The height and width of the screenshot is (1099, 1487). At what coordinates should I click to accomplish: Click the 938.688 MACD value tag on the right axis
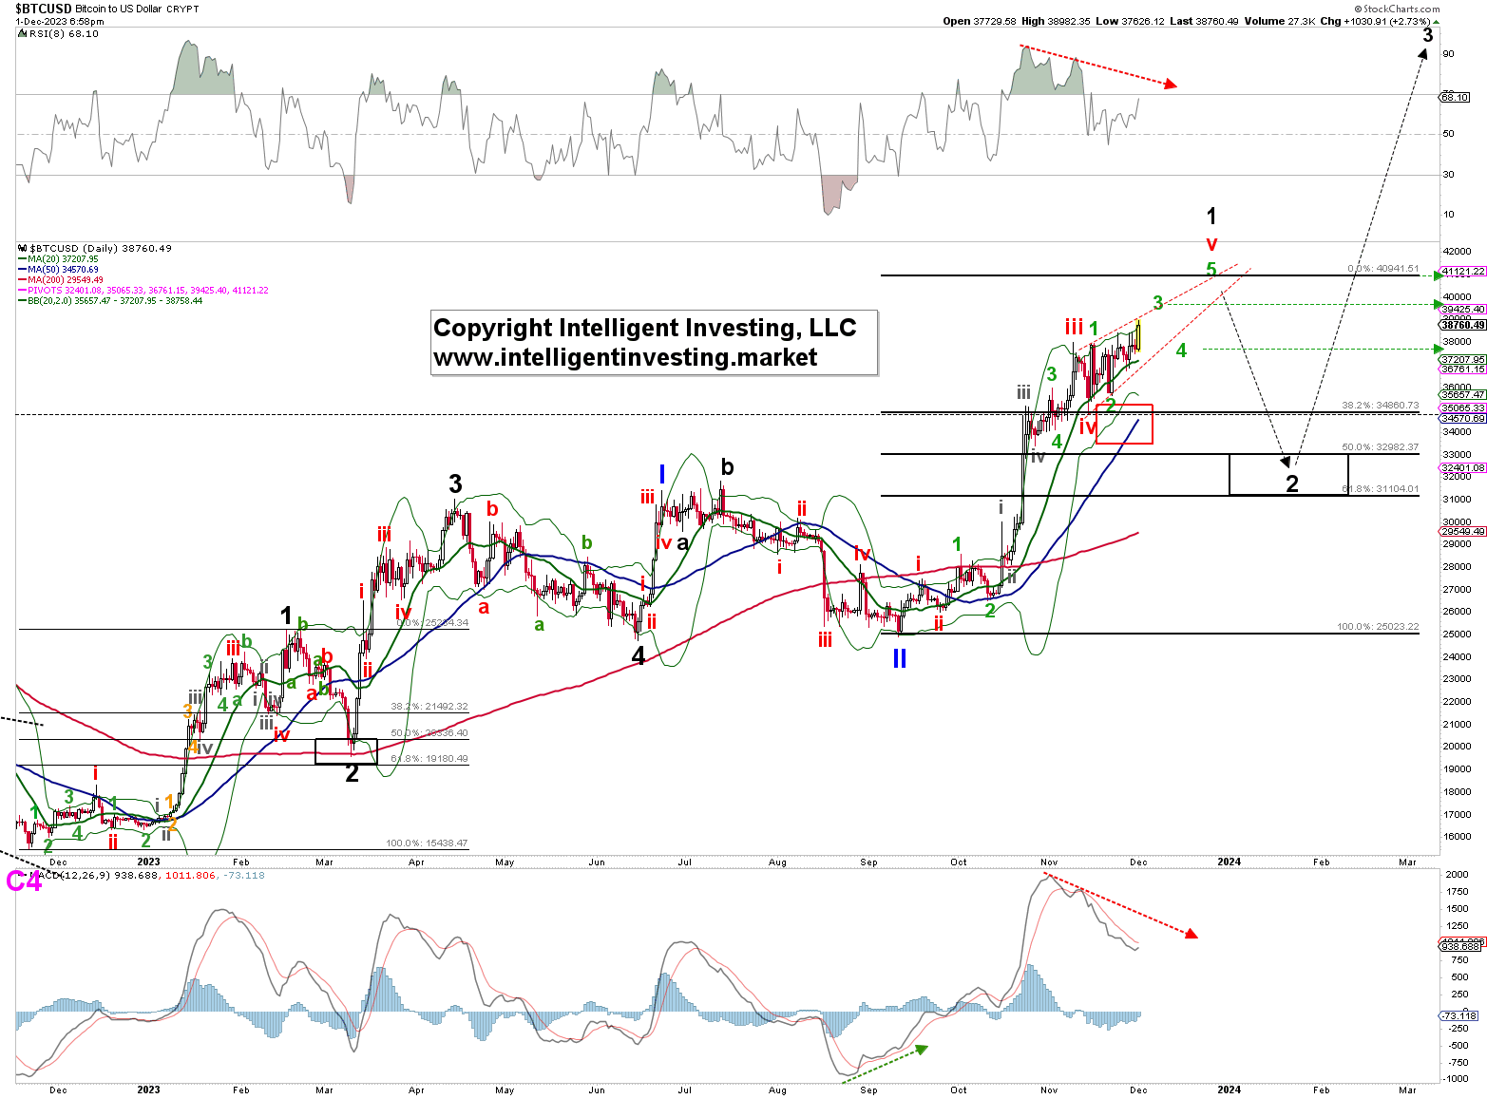click(1461, 946)
